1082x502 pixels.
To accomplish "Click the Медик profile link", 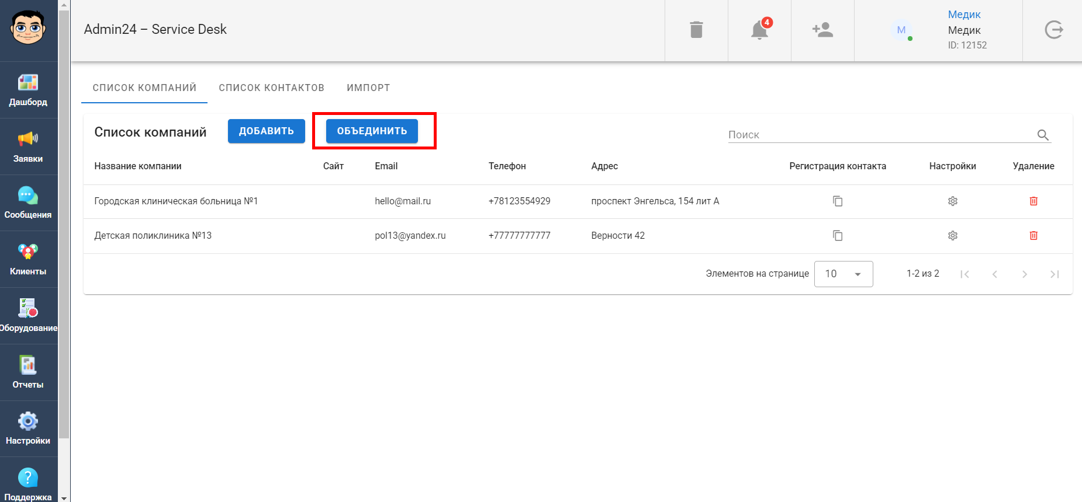I will coord(964,15).
